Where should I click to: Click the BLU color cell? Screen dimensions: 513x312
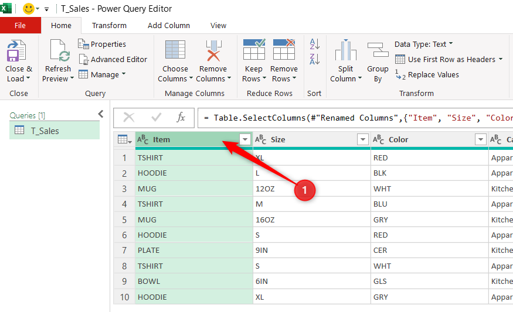pyautogui.click(x=430, y=204)
